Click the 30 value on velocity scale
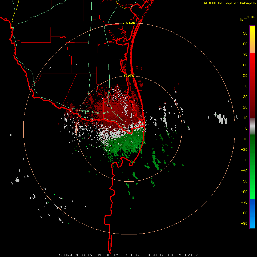Viewport: 257px width, 257px height. (x=245, y=97)
